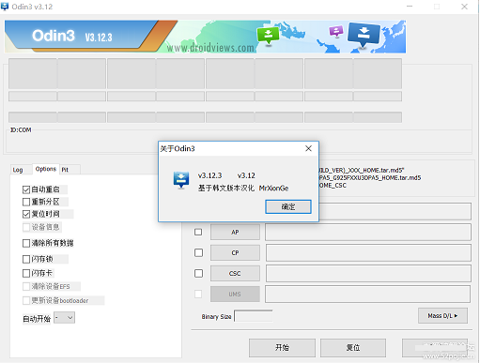Start flashing with the 开始 button
This screenshot has height=363, width=480.
(282, 348)
